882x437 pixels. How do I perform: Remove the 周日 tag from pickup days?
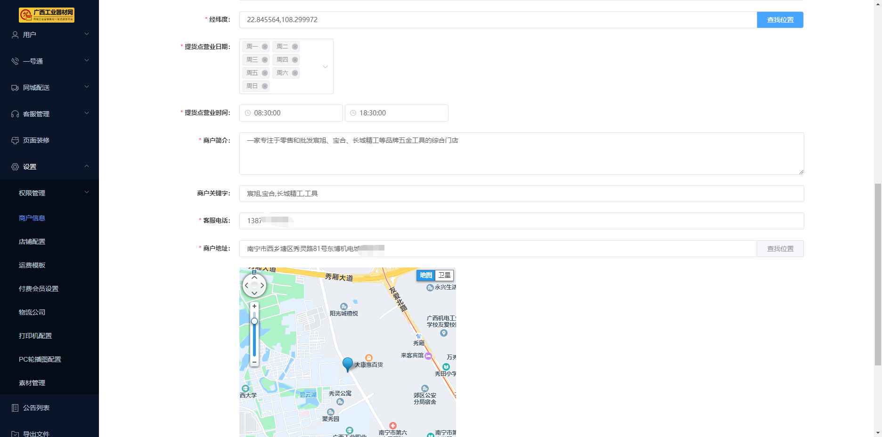(x=265, y=86)
